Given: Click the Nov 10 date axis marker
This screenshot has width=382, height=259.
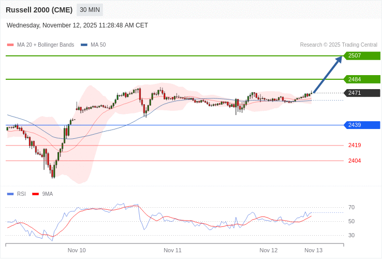Looking at the screenshot, I should click(77, 250).
